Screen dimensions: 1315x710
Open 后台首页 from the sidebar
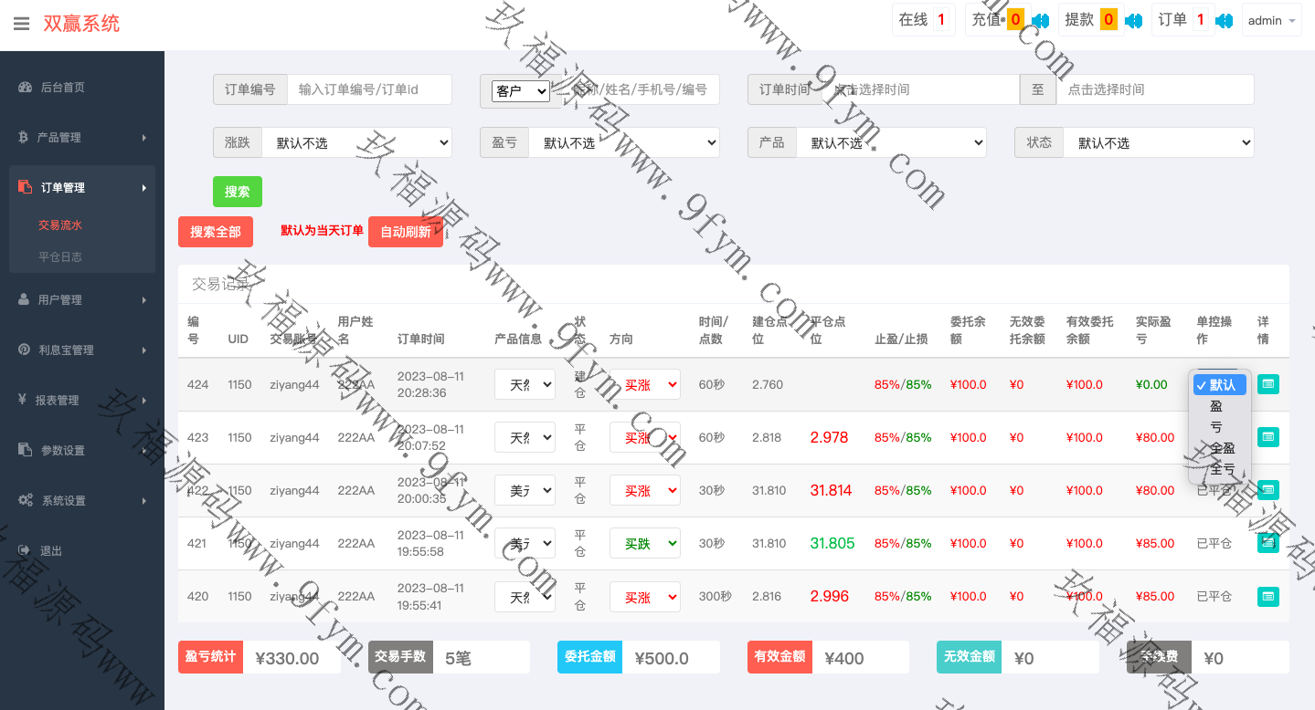click(62, 88)
